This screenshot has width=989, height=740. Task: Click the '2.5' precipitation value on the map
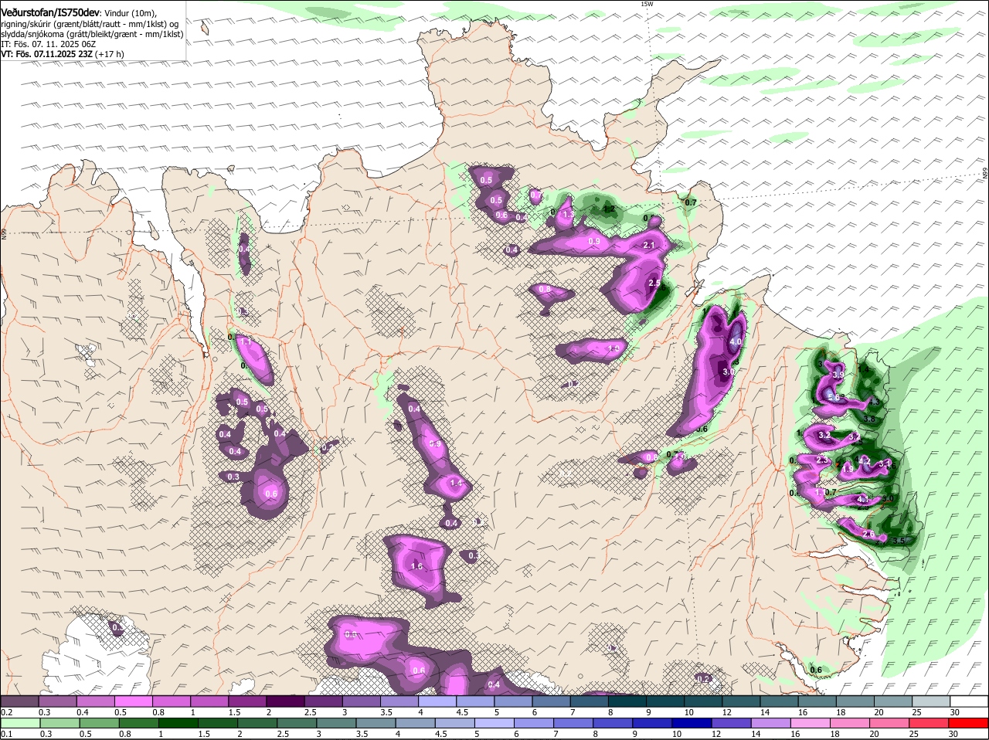click(x=654, y=283)
